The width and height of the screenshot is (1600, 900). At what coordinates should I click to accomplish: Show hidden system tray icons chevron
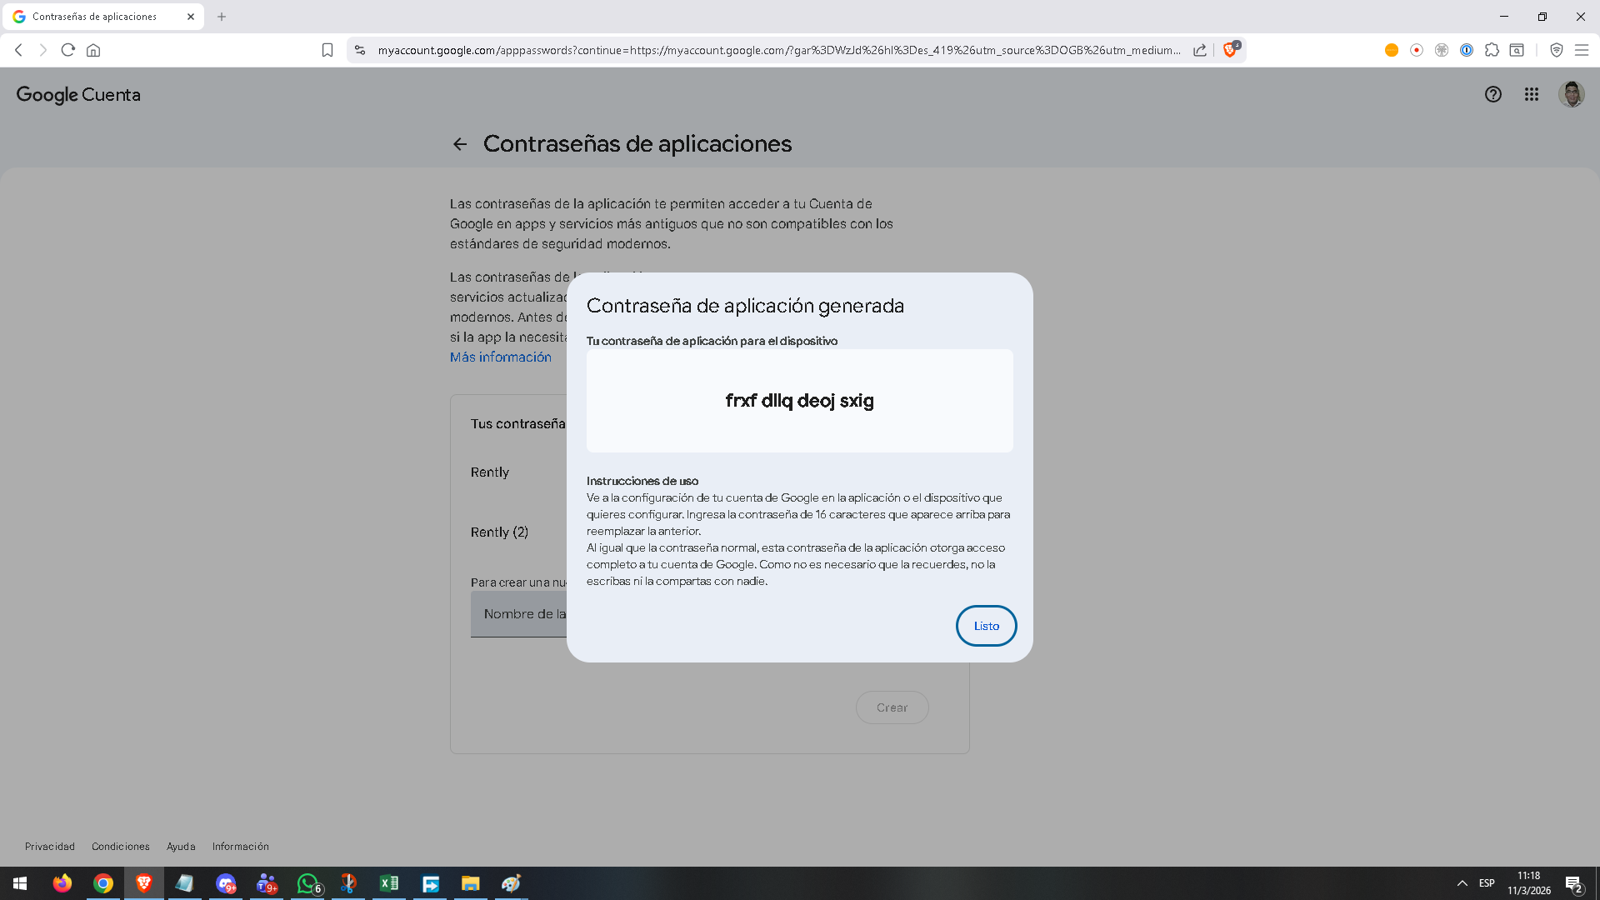click(1462, 883)
